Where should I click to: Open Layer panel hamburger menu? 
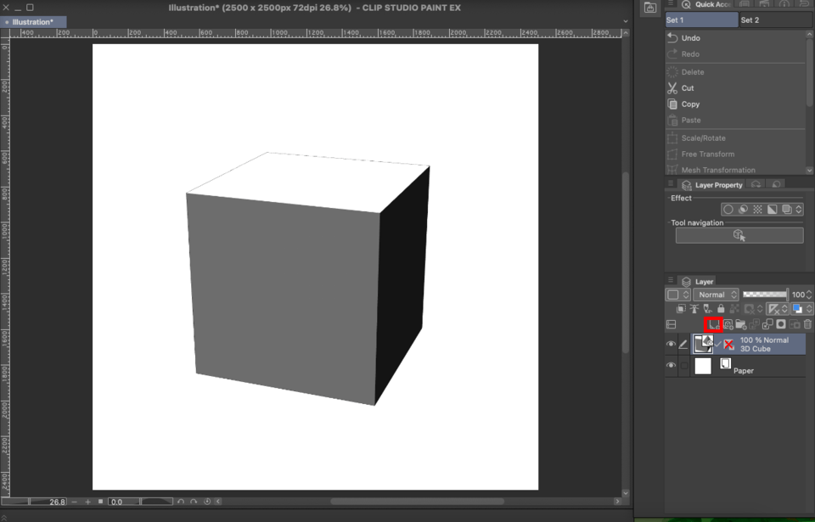[671, 280]
